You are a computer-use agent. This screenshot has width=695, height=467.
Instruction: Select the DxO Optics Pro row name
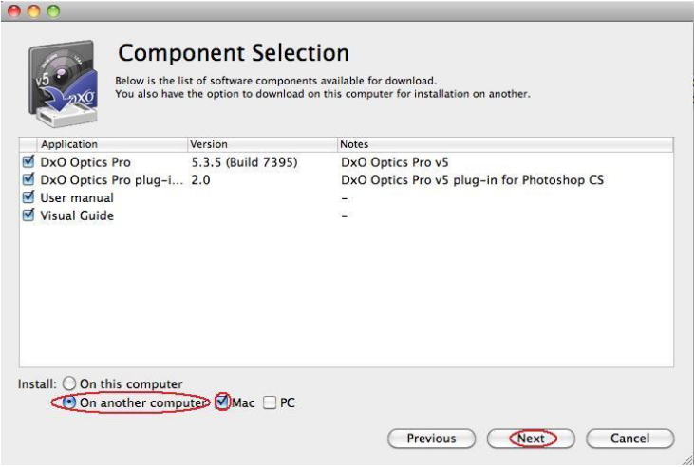pyautogui.click(x=85, y=162)
